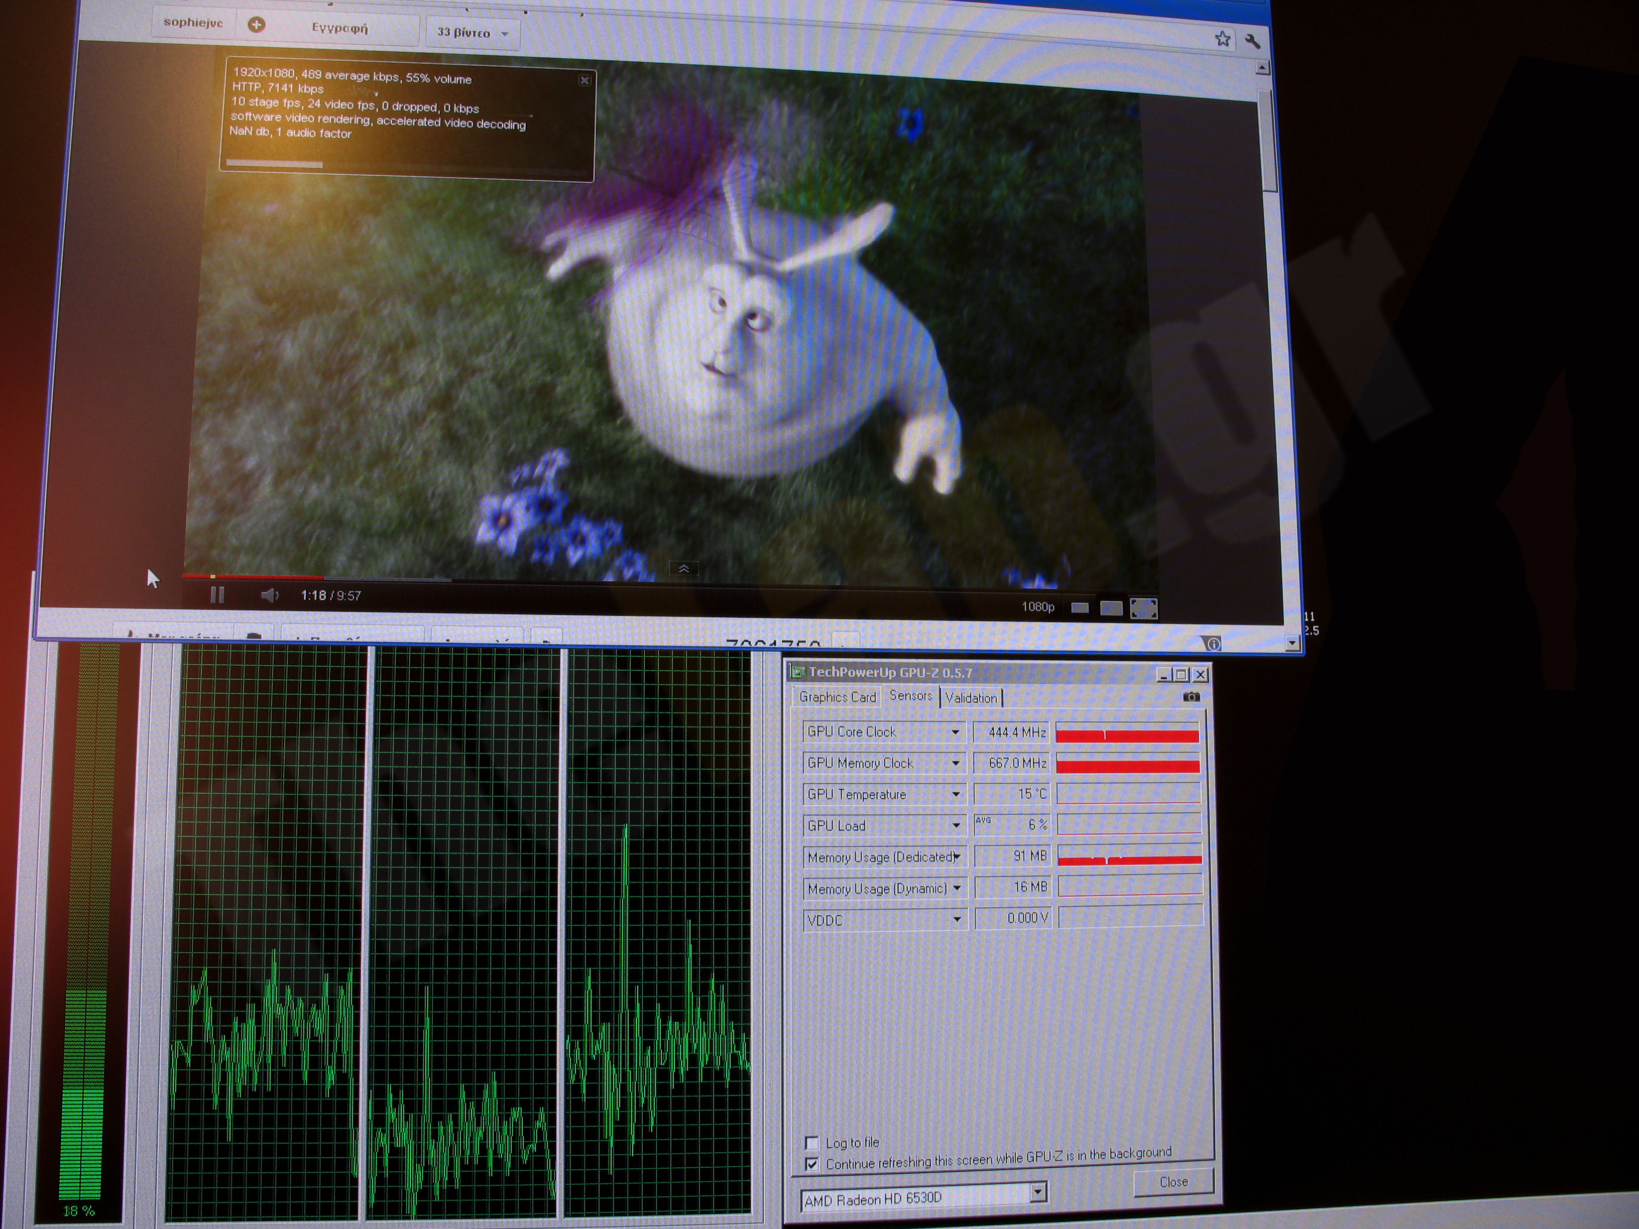Click the 0.000 V VDDC value
Viewport: 1639px width, 1229px height.
pos(1014,918)
